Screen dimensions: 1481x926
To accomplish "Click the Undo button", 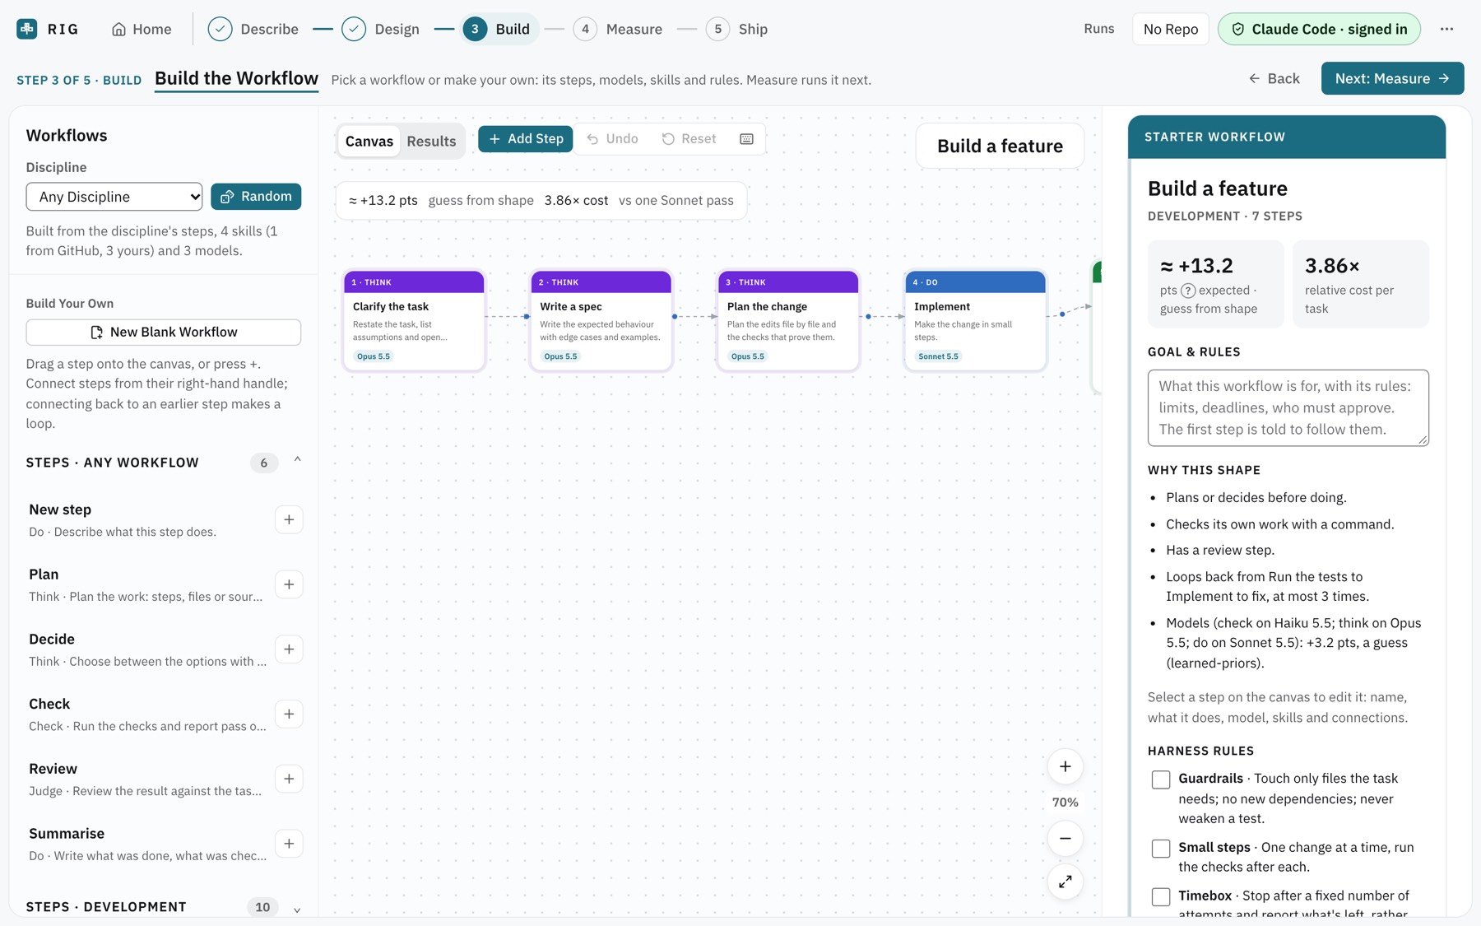I will tap(612, 139).
